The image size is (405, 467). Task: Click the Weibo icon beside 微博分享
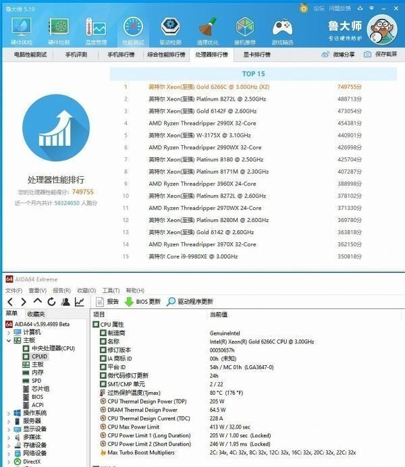click(325, 54)
